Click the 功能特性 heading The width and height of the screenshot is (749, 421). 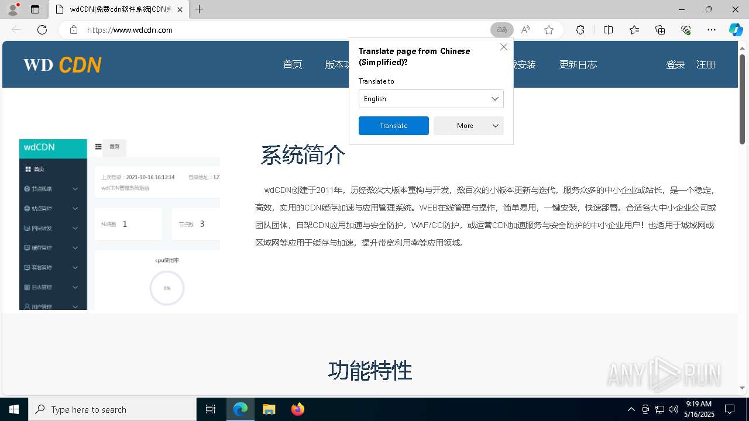point(370,371)
